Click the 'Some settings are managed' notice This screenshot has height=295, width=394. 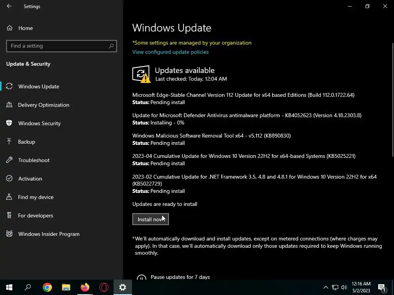coord(192,43)
